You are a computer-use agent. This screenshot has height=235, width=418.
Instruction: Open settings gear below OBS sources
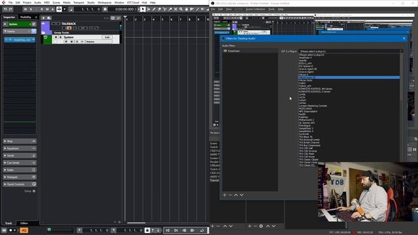261,227
